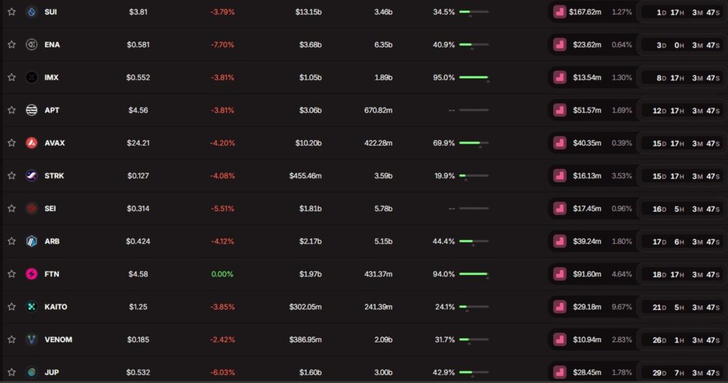Viewport: 728px width, 383px height.
Task: Click the FTN 94.0% progress bar
Action: tap(473, 274)
